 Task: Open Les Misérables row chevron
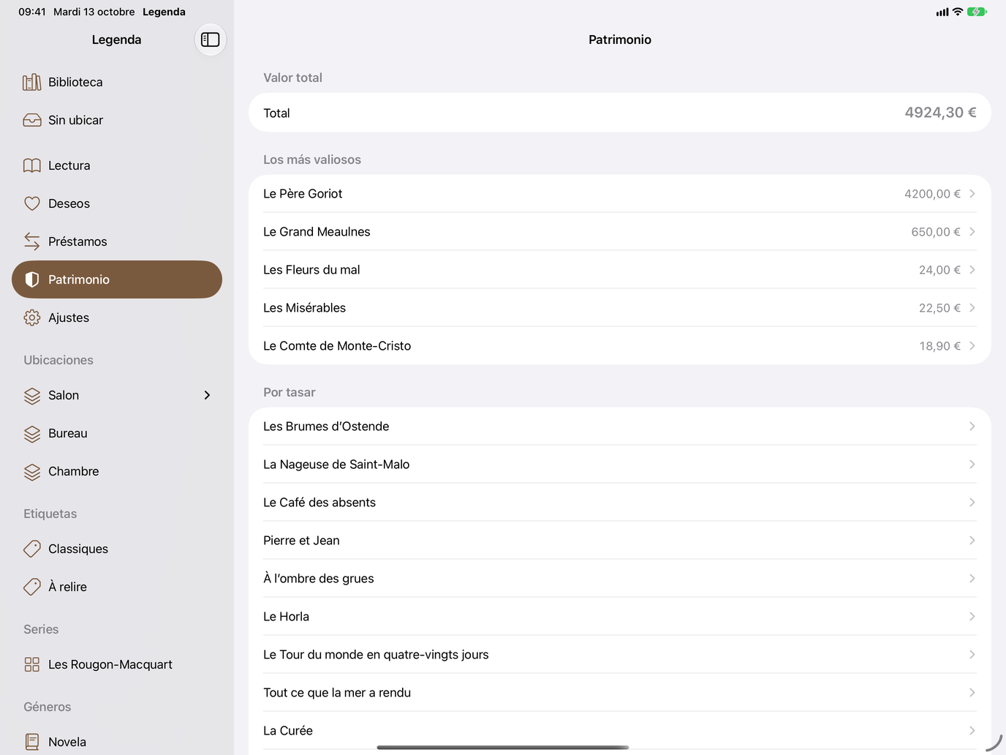(972, 308)
